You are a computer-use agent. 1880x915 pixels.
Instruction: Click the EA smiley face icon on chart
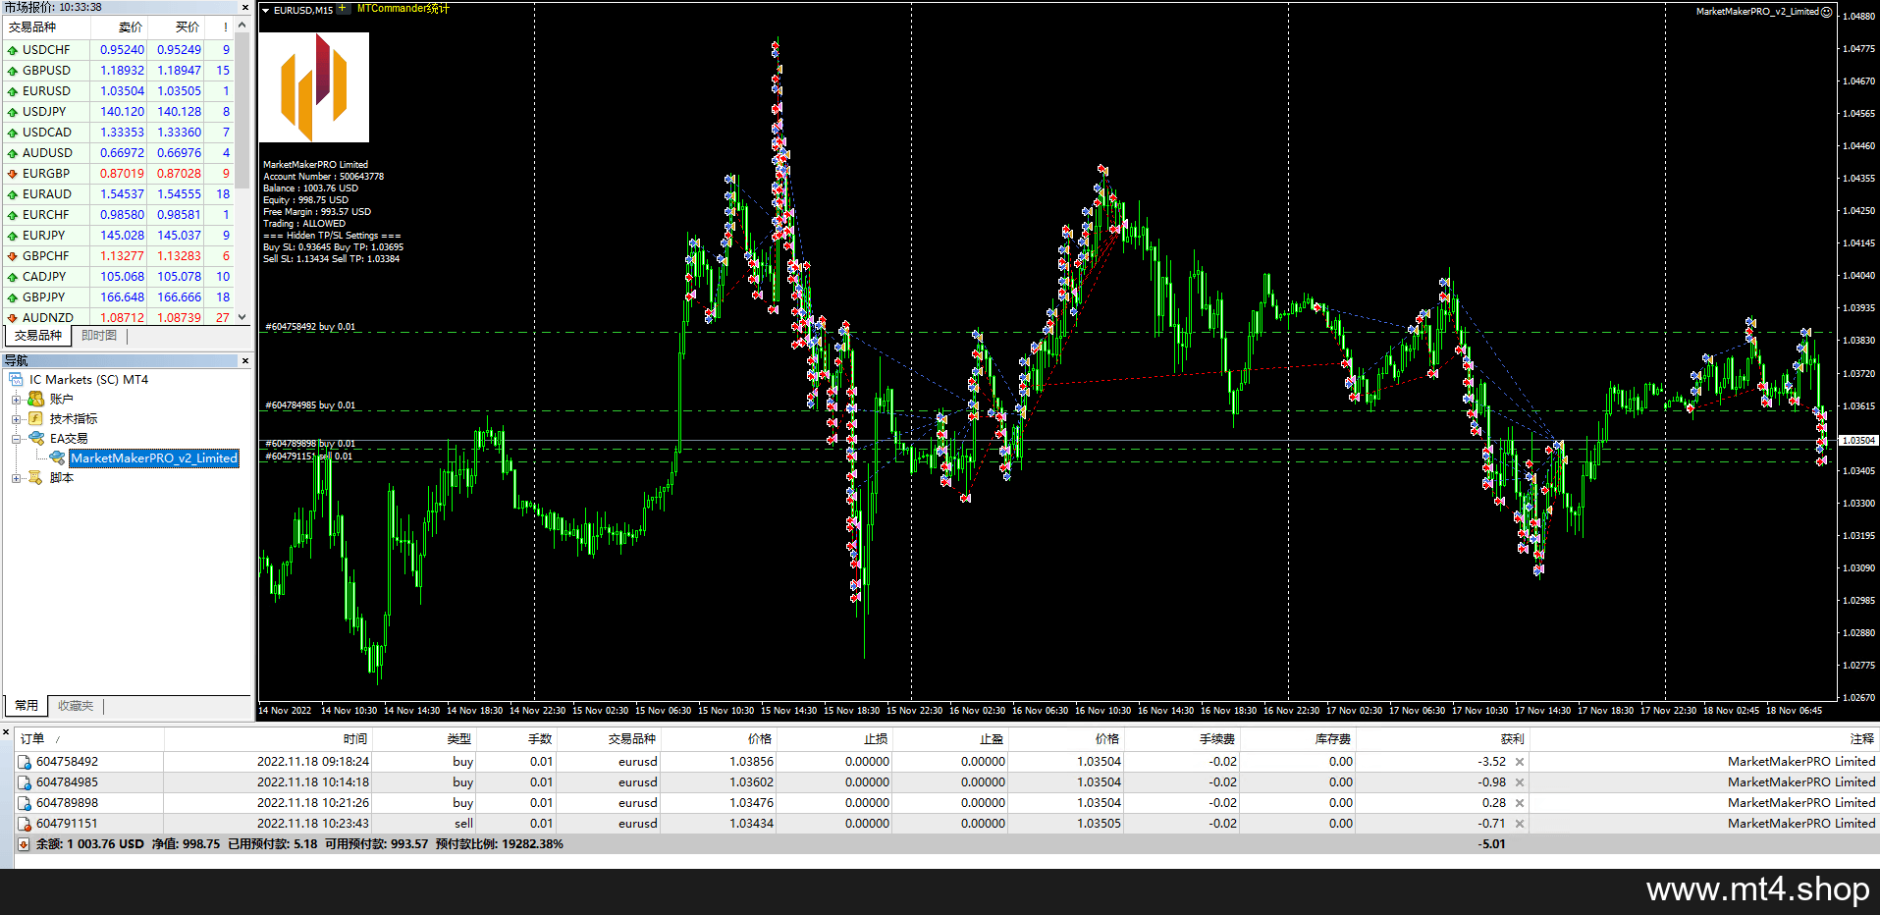(1826, 12)
